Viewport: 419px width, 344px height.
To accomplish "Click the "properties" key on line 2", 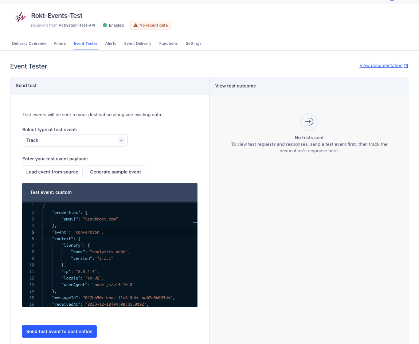I will pyautogui.click(x=66, y=212).
